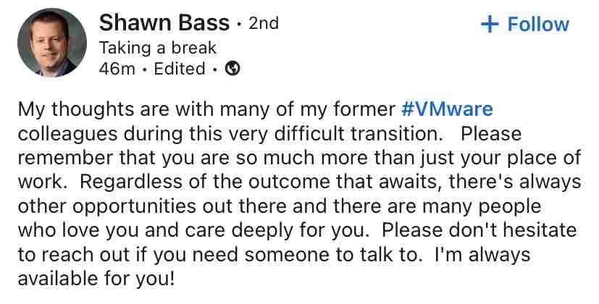Click the words "Please don't hesitate"
This screenshot has width=599, height=304.
(x=479, y=230)
